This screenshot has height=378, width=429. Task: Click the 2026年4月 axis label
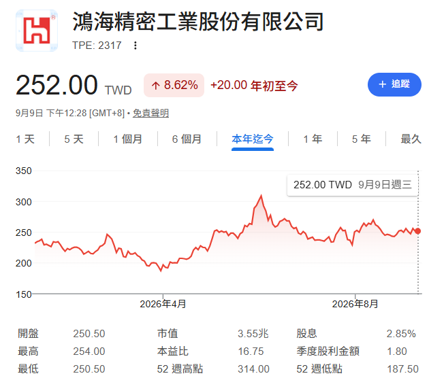(x=163, y=304)
